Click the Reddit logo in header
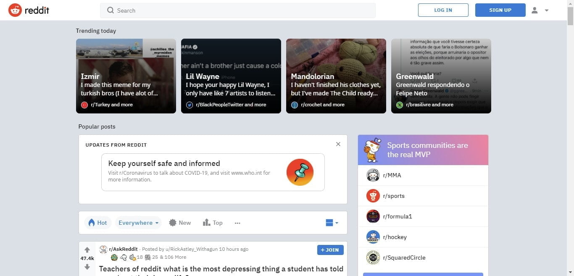Screen dimensions: 574x276 pyautogui.click(x=29, y=10)
